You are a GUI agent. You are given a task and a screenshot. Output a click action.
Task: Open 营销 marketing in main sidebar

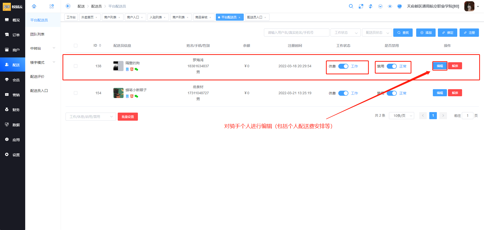pos(13,95)
